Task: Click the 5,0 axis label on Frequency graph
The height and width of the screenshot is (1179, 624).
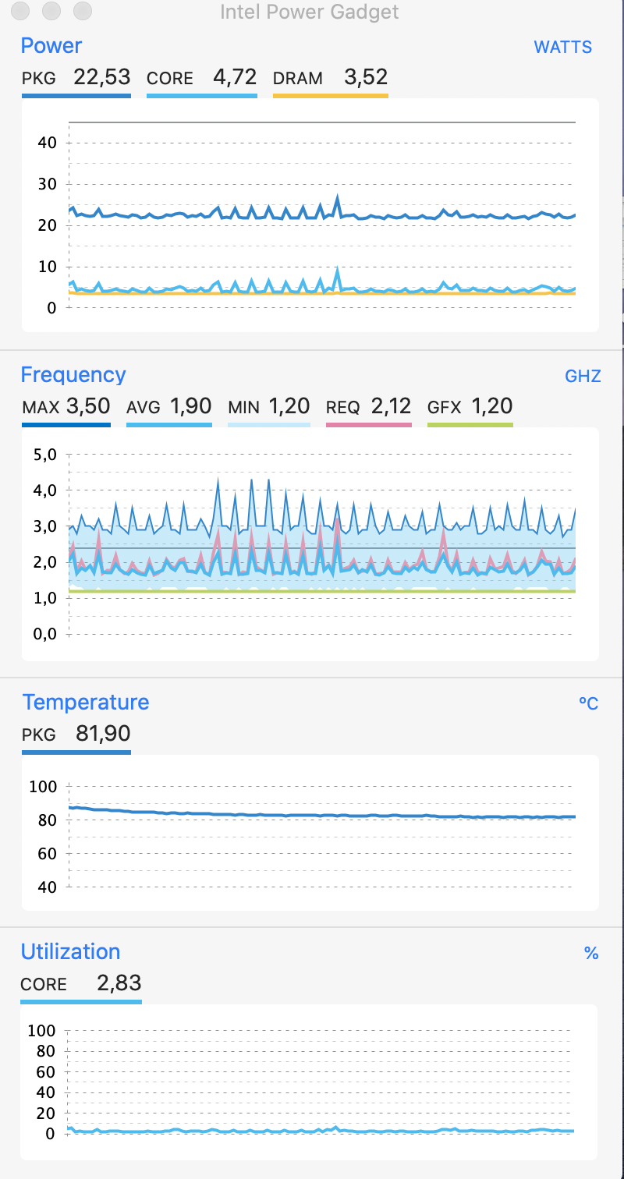Action: [x=45, y=455]
